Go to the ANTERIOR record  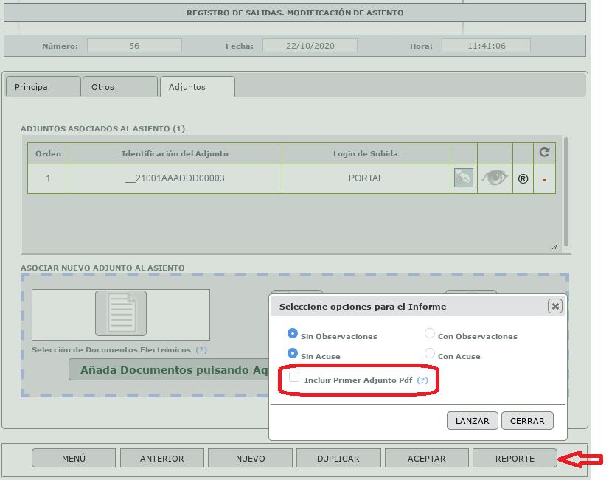click(x=162, y=459)
